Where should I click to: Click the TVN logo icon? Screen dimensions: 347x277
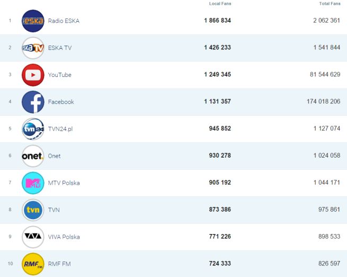pos(33,210)
